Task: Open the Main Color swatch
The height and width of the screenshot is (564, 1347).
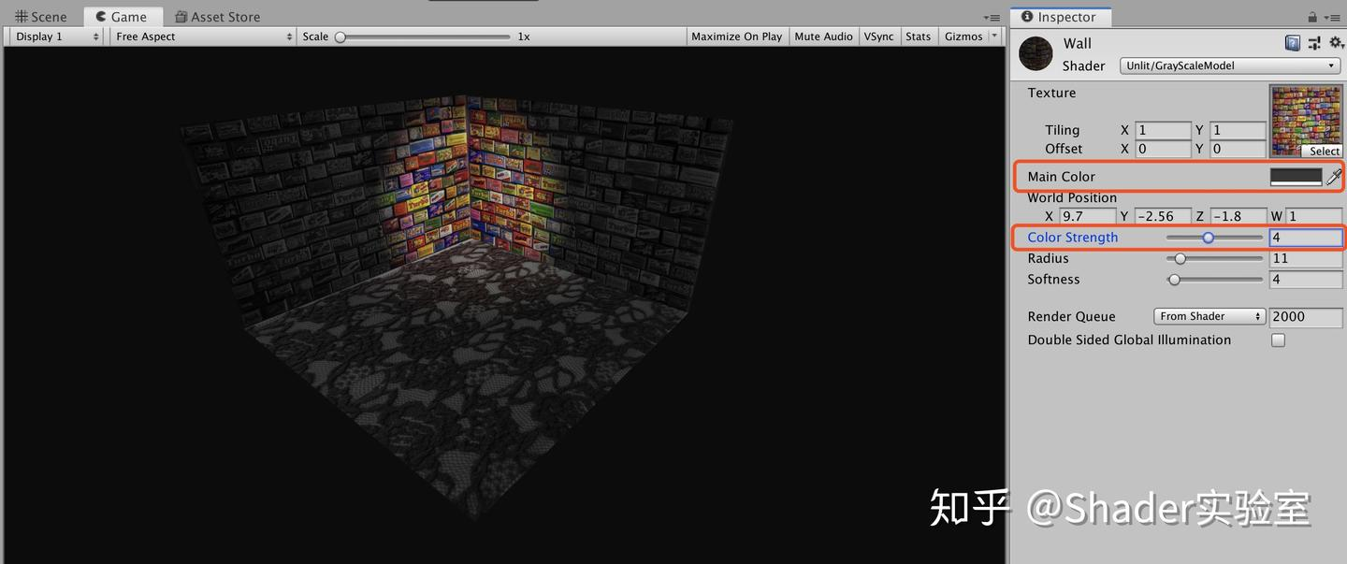Action: pos(1296,176)
